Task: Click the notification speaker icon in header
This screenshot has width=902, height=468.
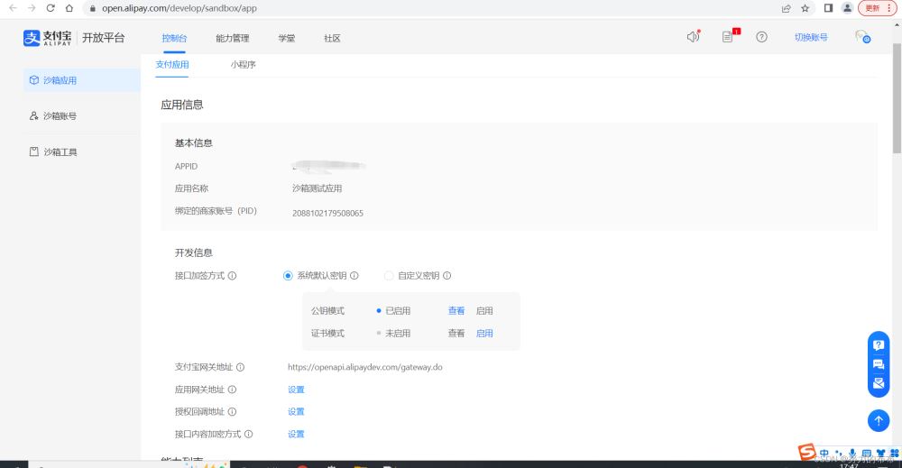Action: coord(693,37)
